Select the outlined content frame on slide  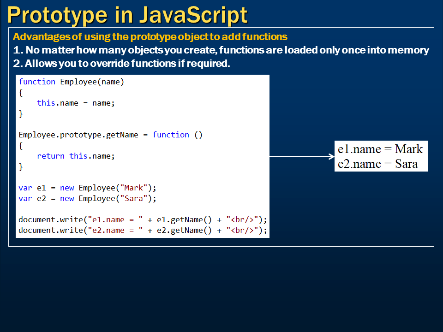(221, 137)
